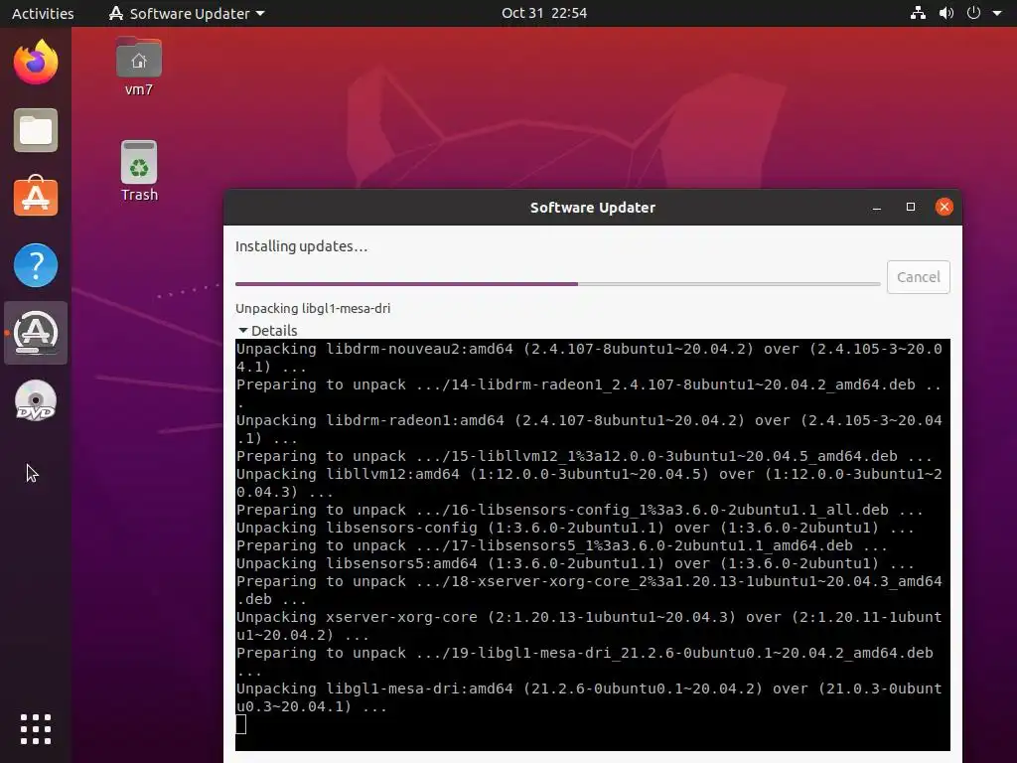The image size is (1017, 763).
Task: Open Ubuntu Software store icon
Action: pyautogui.click(x=36, y=197)
